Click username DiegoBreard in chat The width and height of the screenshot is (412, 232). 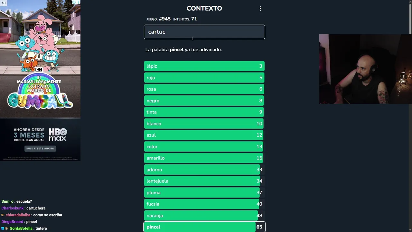[12, 222]
